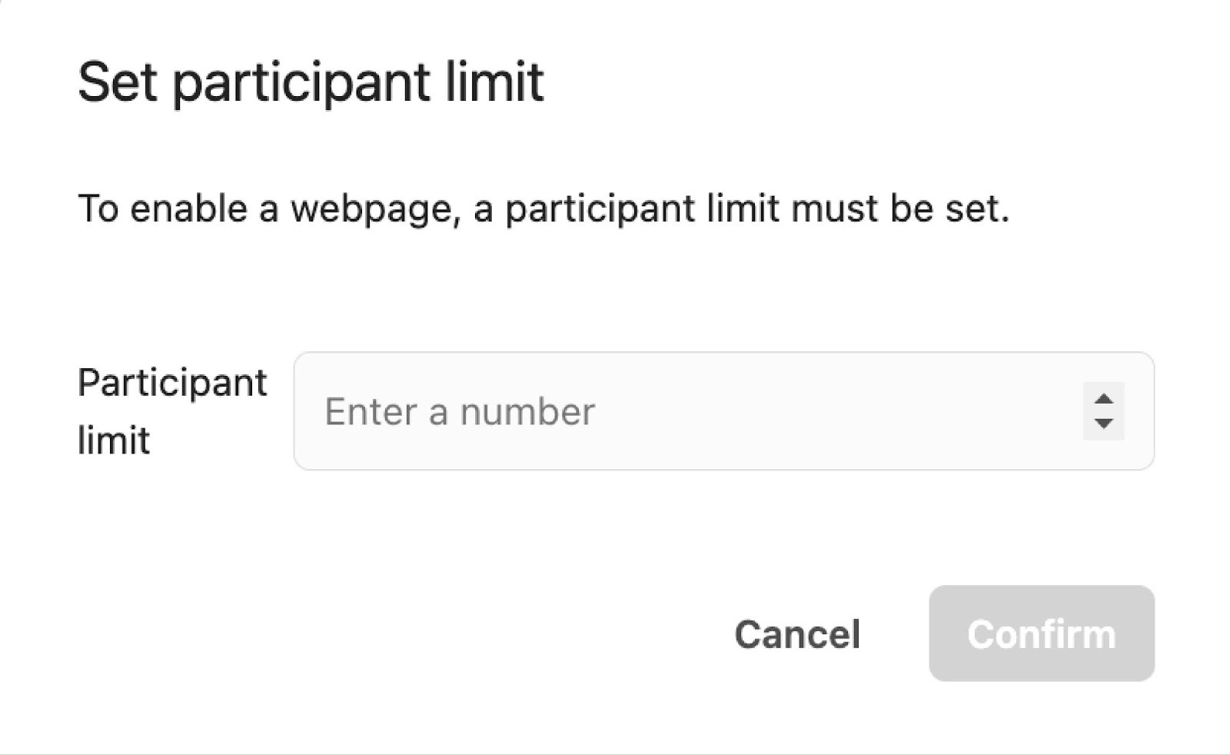This screenshot has width=1230, height=755.
Task: Decrease participant limit with down arrow
Action: [x=1104, y=424]
